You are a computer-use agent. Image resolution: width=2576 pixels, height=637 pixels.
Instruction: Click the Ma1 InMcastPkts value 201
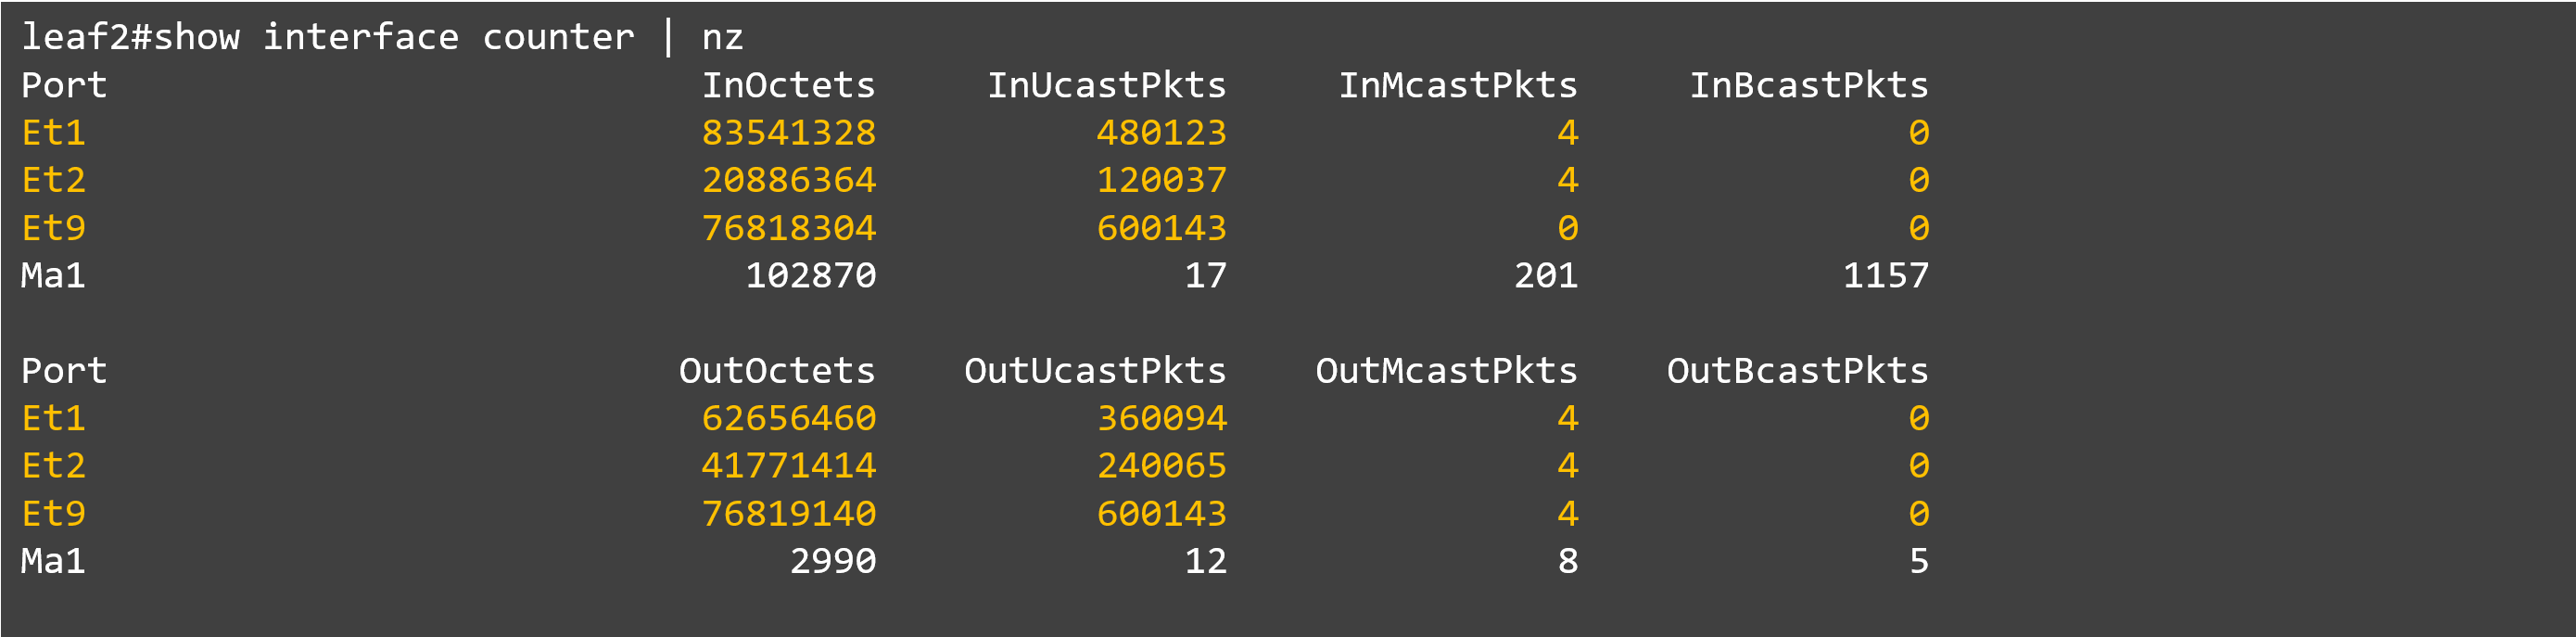(1545, 275)
